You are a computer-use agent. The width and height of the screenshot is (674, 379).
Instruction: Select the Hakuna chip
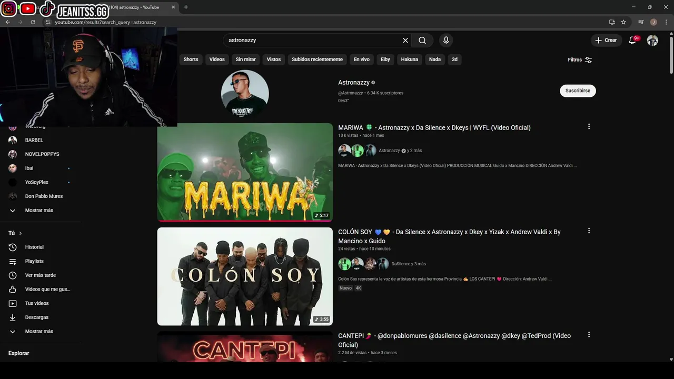pyautogui.click(x=409, y=59)
